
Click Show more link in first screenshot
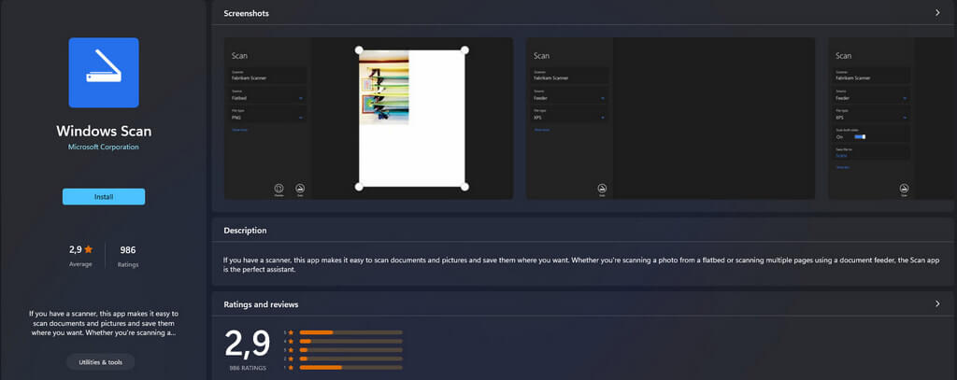click(x=239, y=130)
